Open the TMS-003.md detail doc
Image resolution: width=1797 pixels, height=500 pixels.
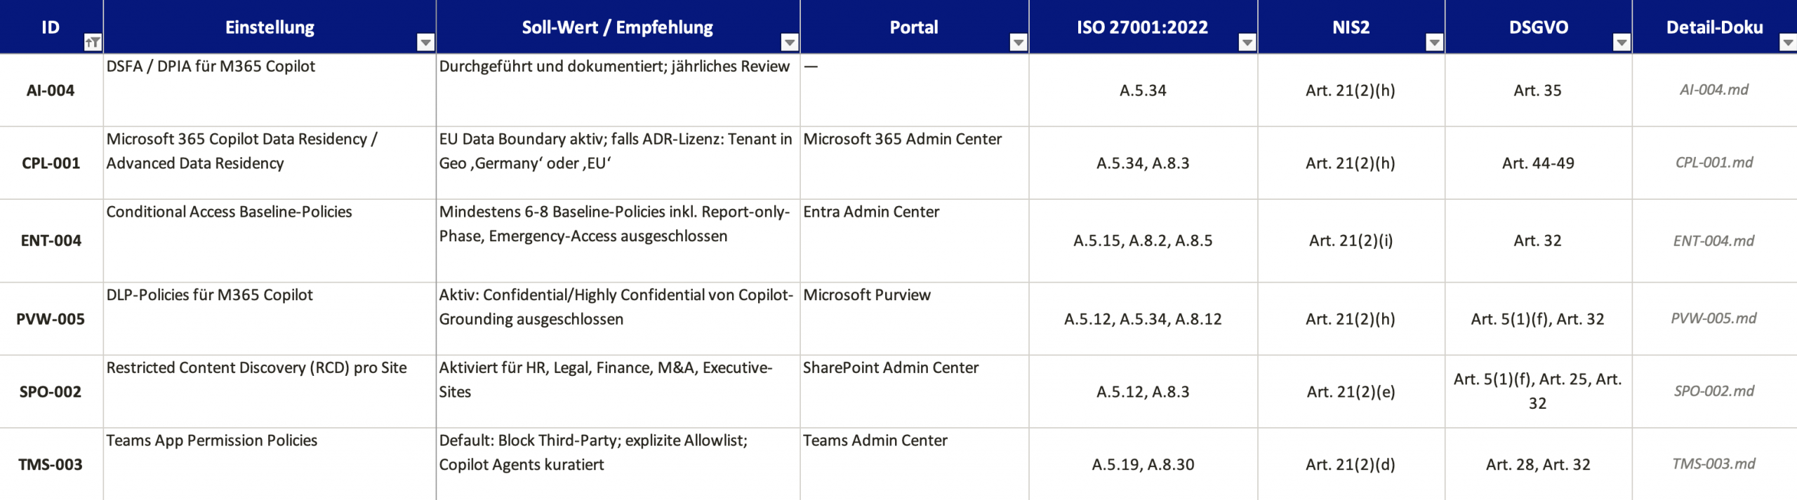(x=1713, y=464)
